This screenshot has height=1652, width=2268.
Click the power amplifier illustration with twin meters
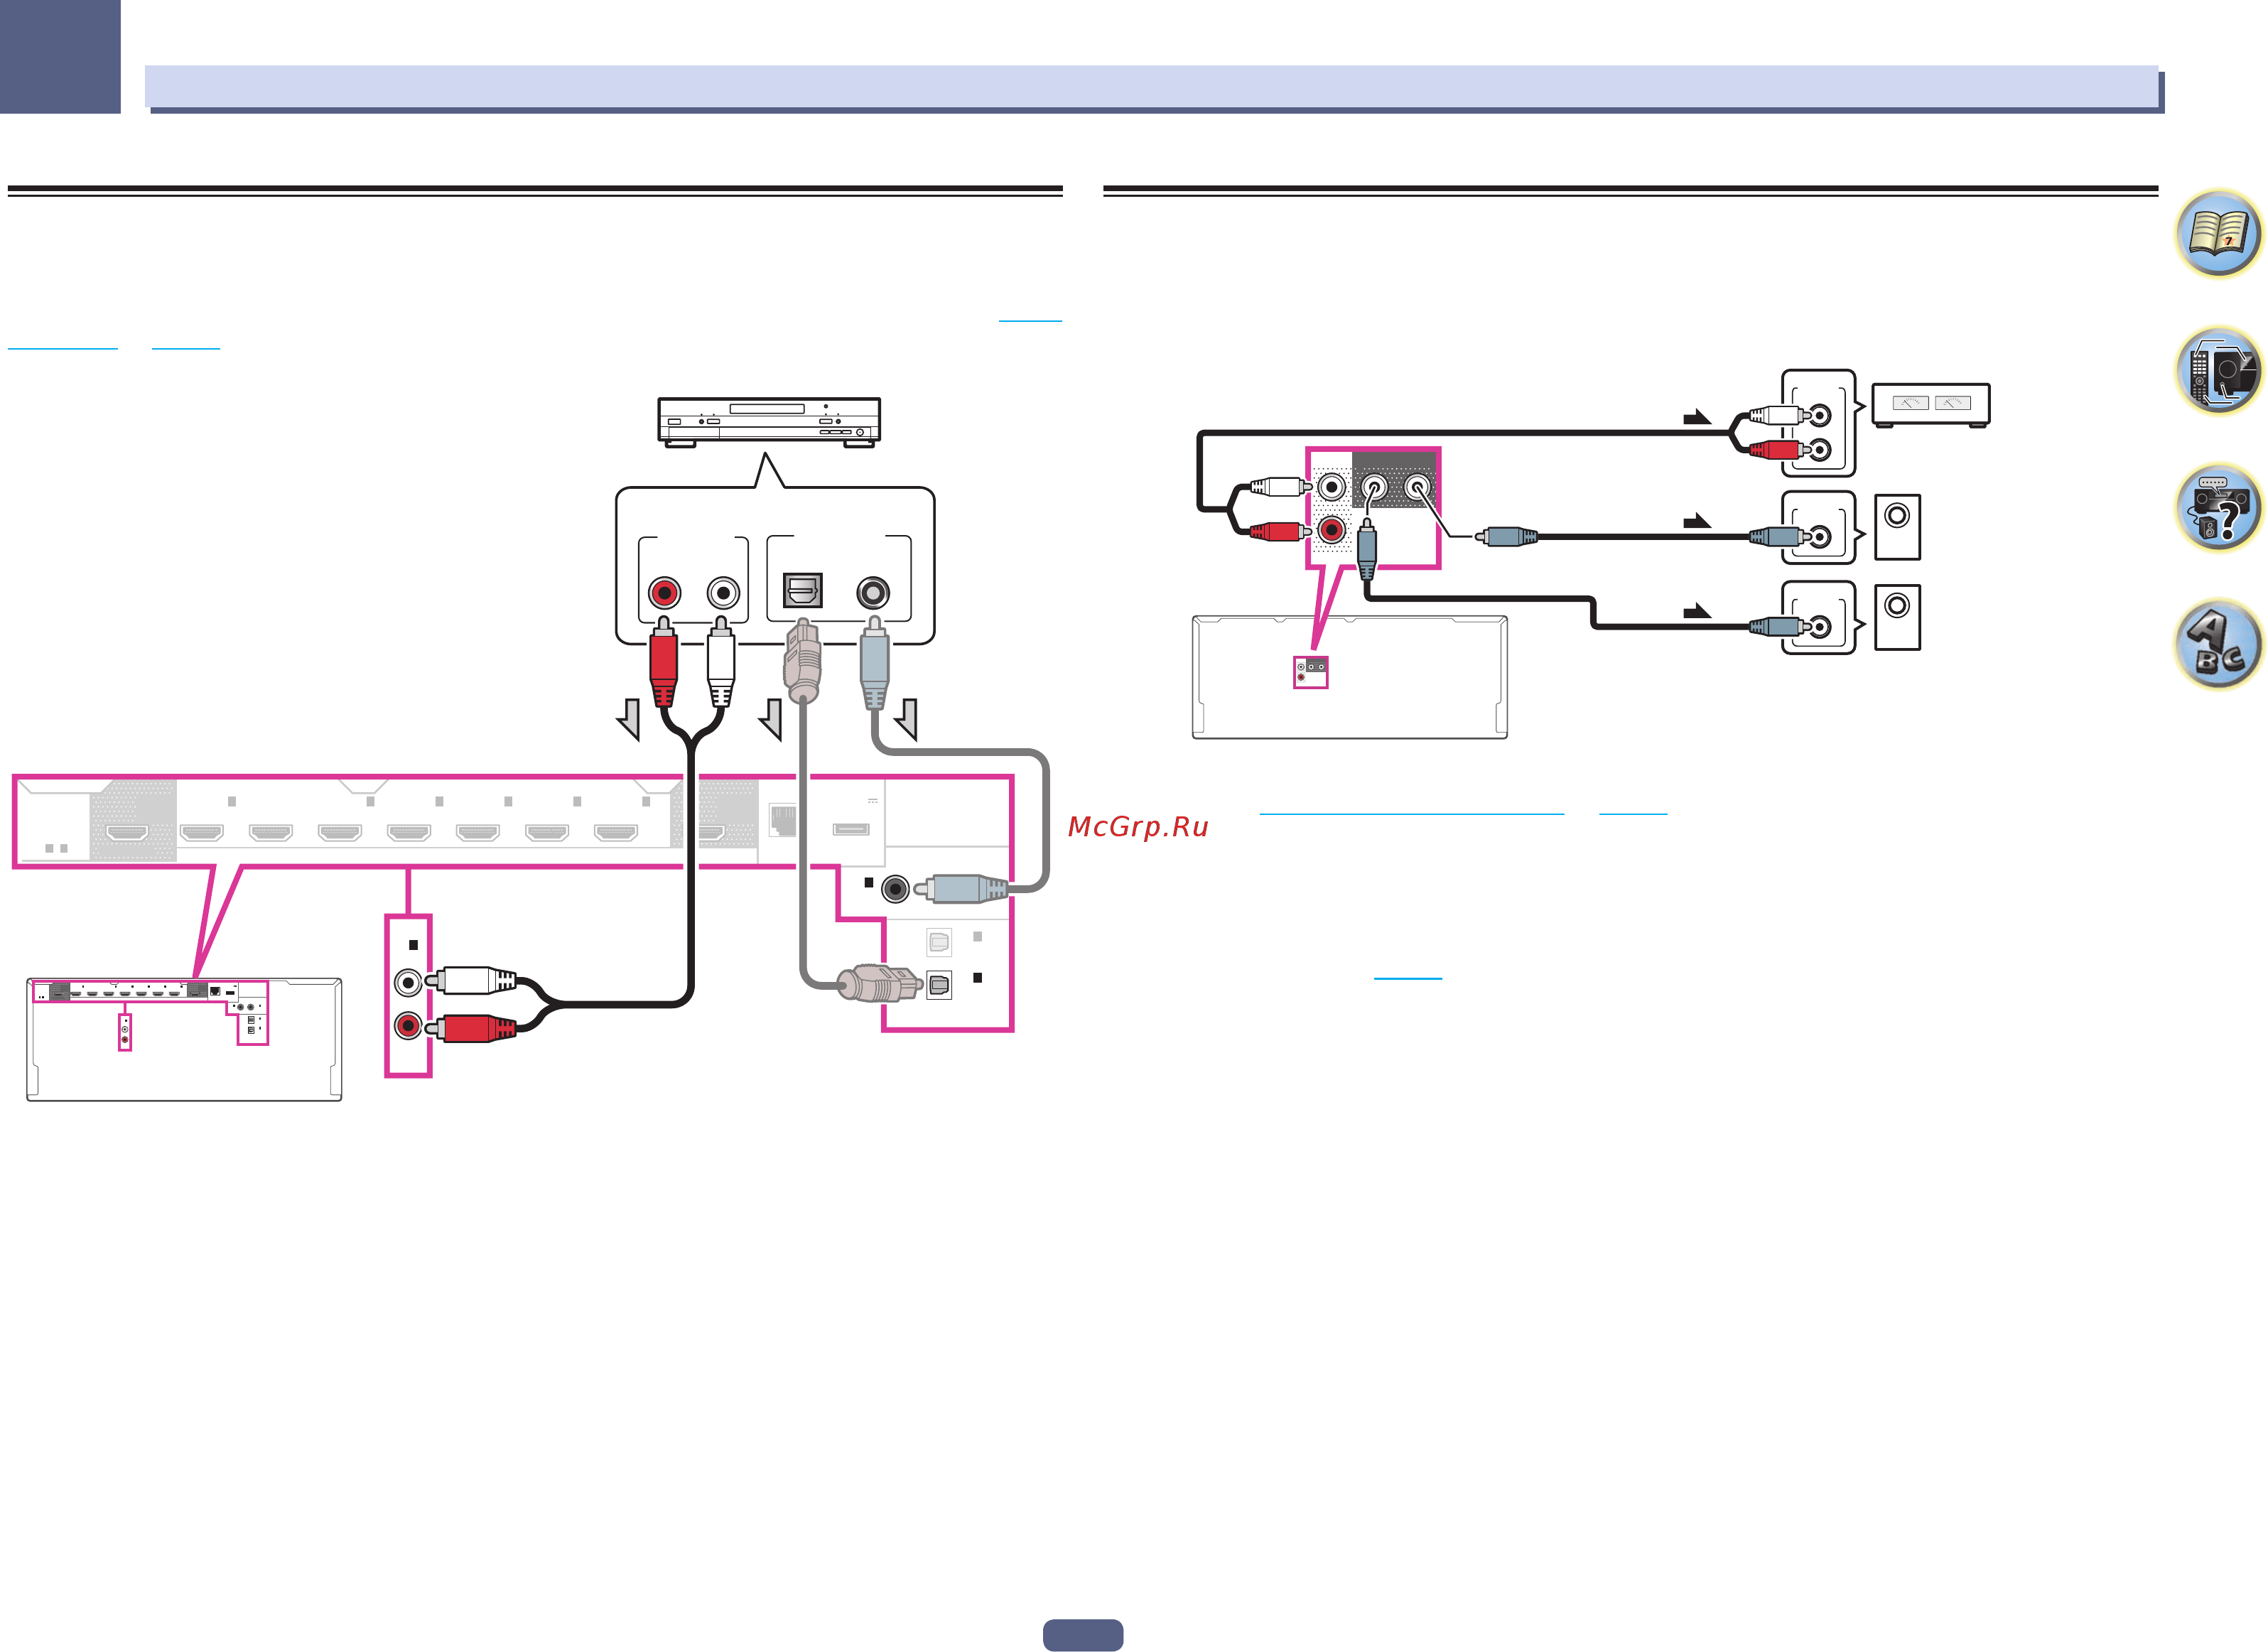pyautogui.click(x=1930, y=405)
